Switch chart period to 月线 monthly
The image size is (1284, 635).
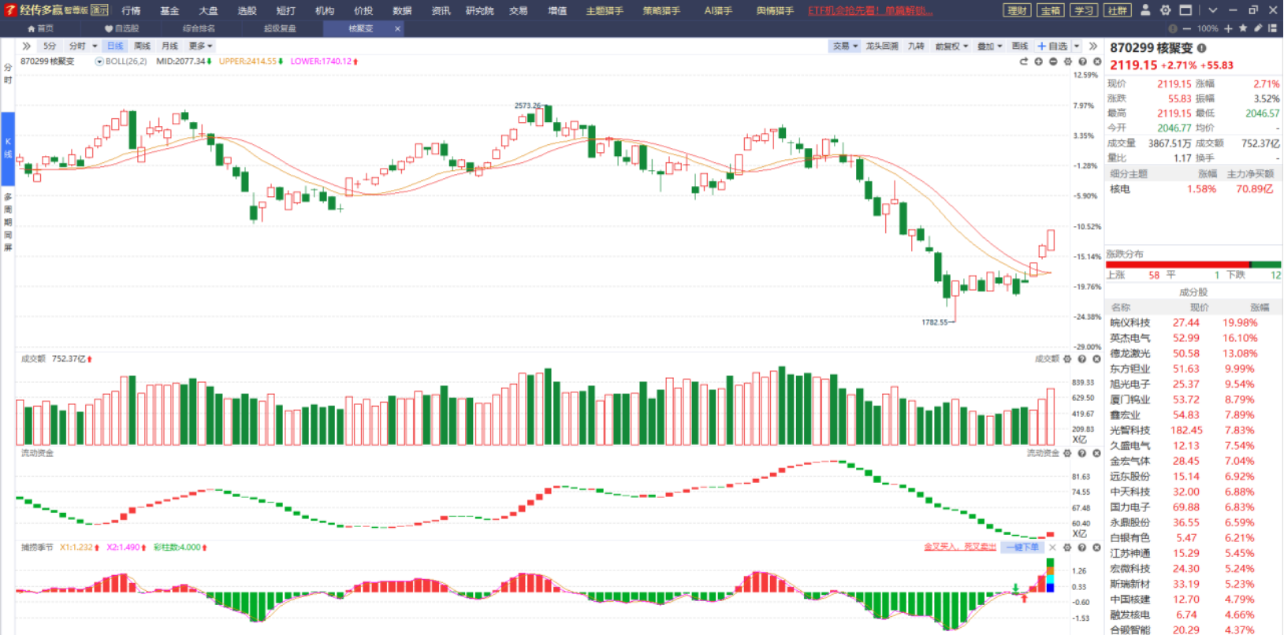[x=169, y=46]
